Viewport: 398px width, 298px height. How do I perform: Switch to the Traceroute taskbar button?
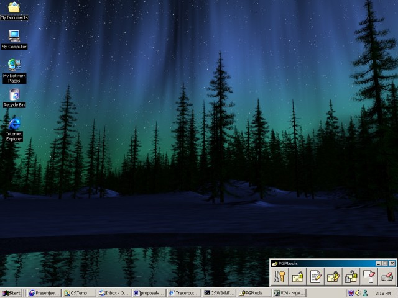coord(183,293)
